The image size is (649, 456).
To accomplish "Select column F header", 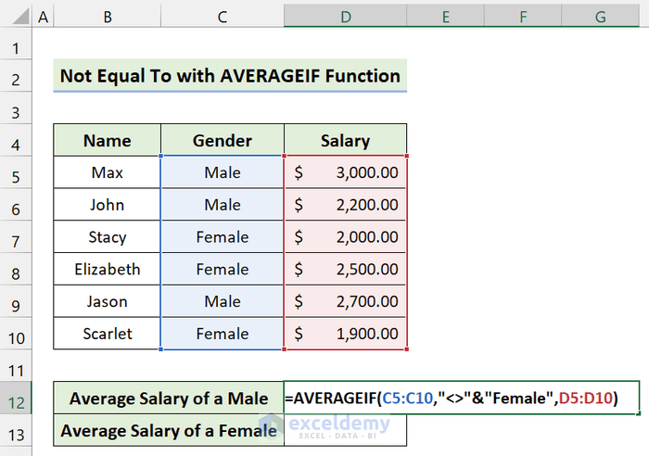I will click(x=523, y=17).
